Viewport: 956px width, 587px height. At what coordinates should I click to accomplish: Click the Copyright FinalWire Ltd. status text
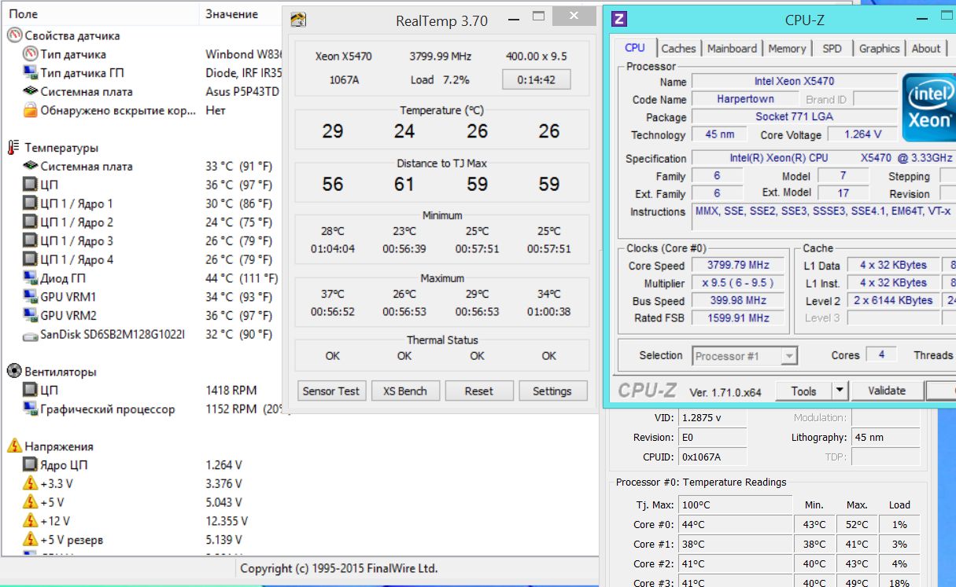339,568
